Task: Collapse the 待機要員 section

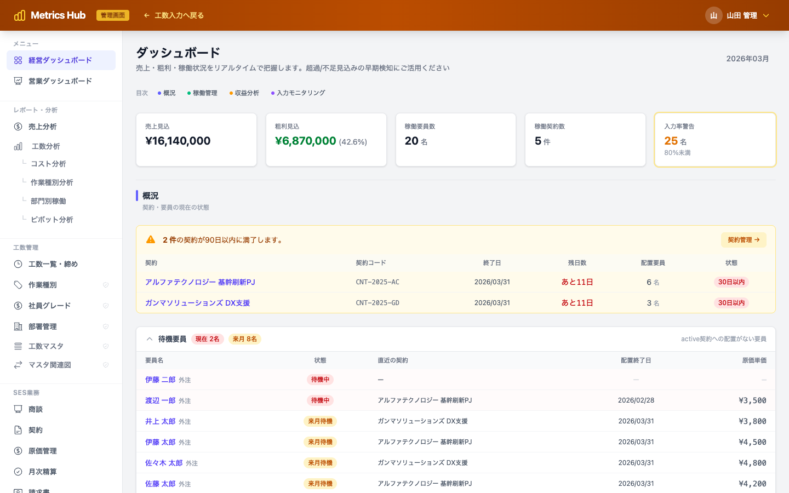Action: pos(150,339)
